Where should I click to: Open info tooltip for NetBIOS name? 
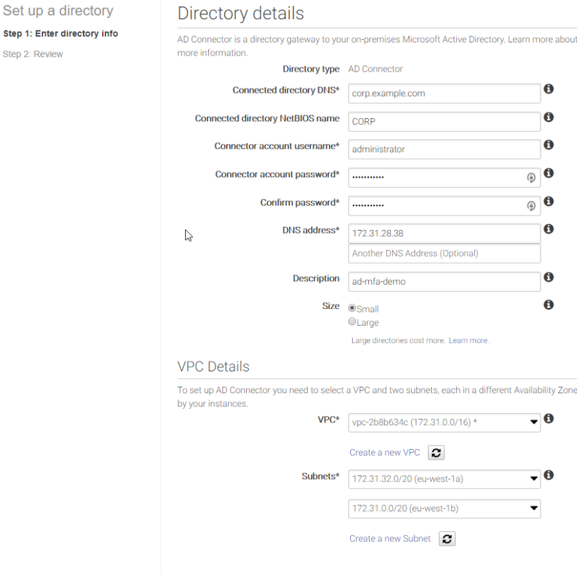click(x=548, y=116)
